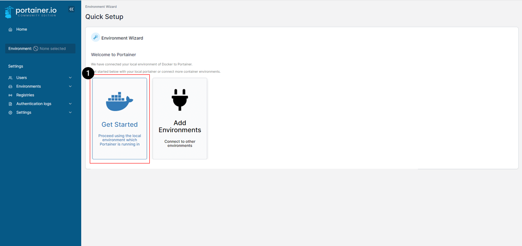
Task: Expand the Users menu chevron
Action: pyautogui.click(x=70, y=78)
